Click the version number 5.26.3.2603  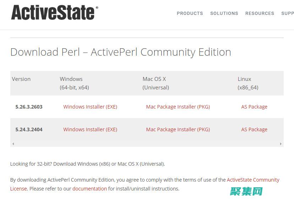point(29,107)
